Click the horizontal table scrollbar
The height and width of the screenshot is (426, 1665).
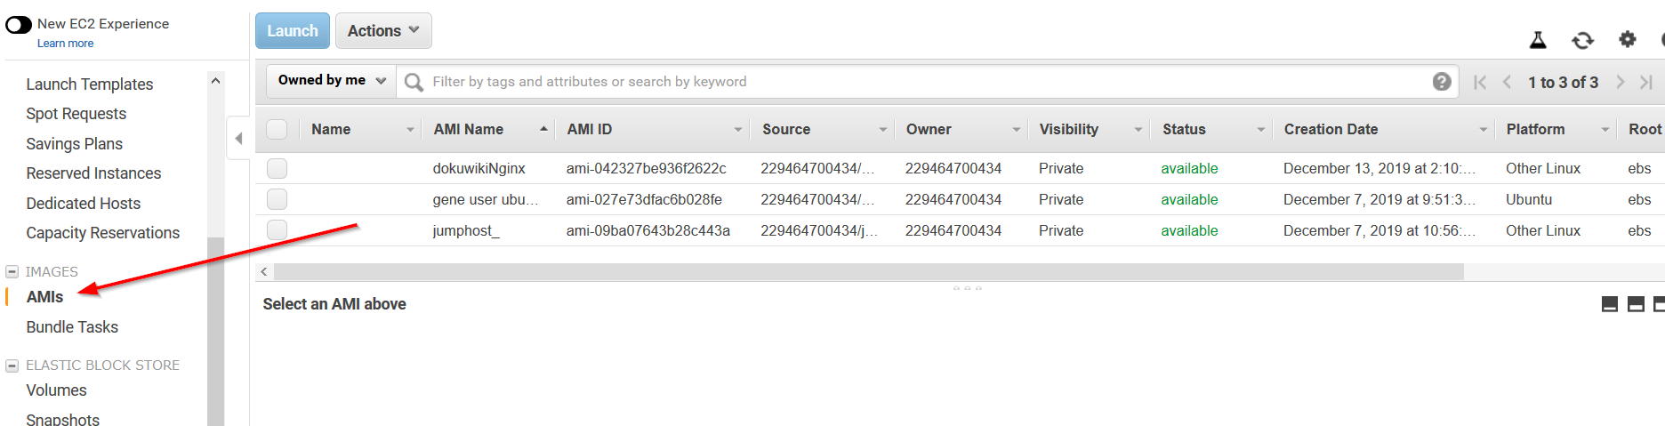click(867, 271)
